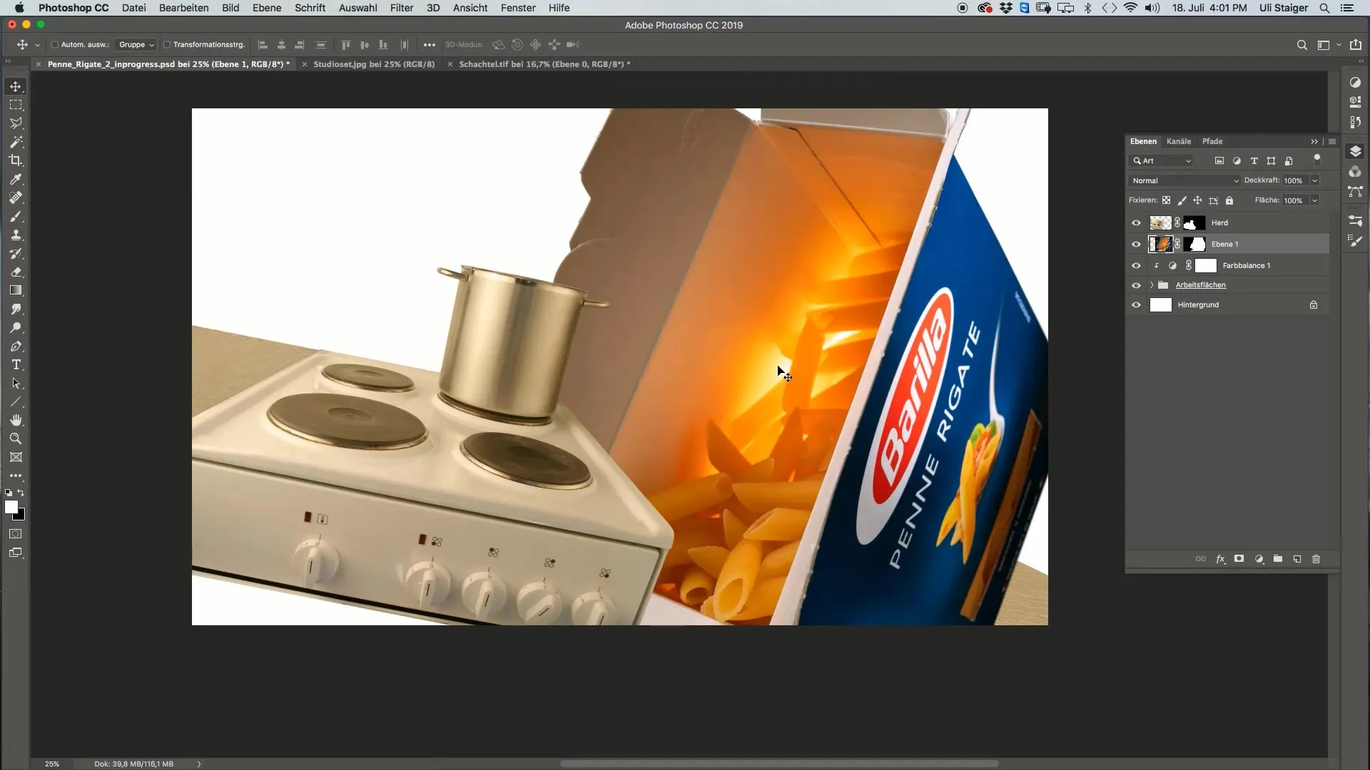Switch to Schachtel.tif document tab

(544, 64)
